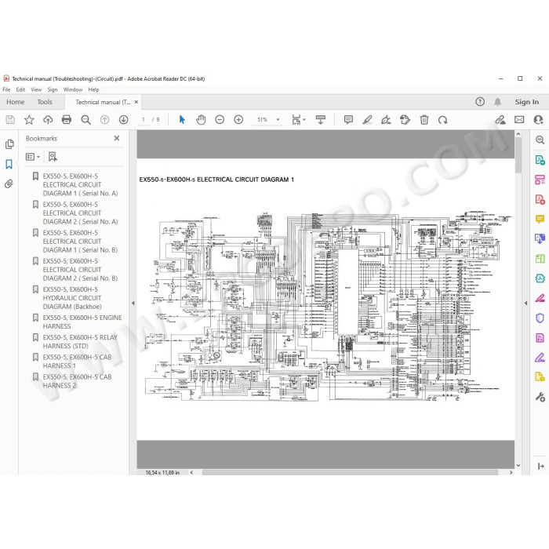The width and height of the screenshot is (549, 549).
Task: Click the page number input field
Action: (x=144, y=120)
